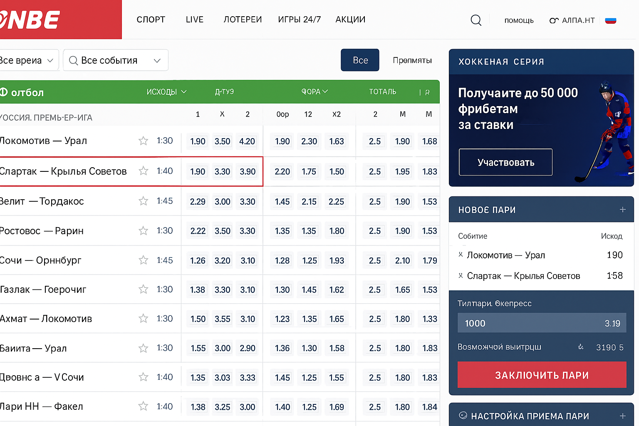The image size is (639, 426).
Task: Click the Russian flag language icon
Action: (610, 20)
